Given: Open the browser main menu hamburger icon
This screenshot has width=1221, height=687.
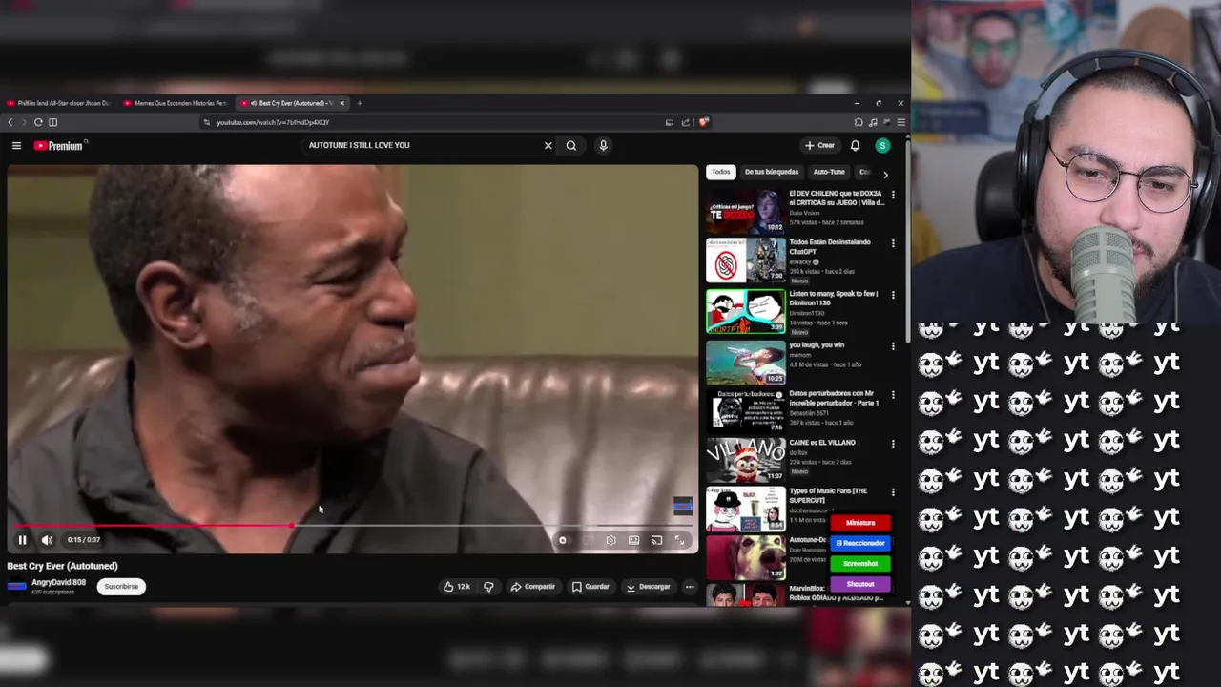Looking at the screenshot, I should pyautogui.click(x=900, y=122).
